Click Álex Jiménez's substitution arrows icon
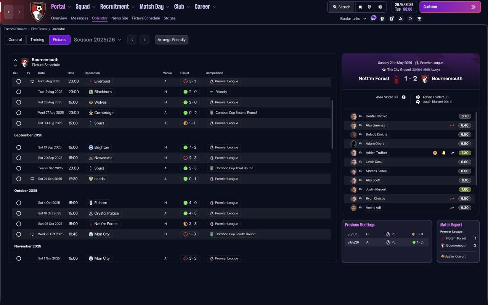Image resolution: width=488 pixels, height=305 pixels. tap(452, 125)
